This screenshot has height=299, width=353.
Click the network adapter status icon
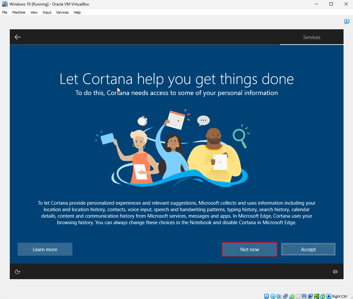point(286,296)
